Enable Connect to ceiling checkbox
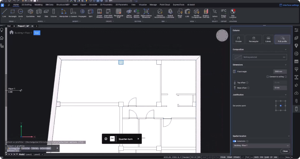This screenshot has height=159, width=300. pyautogui.click(x=267, y=77)
